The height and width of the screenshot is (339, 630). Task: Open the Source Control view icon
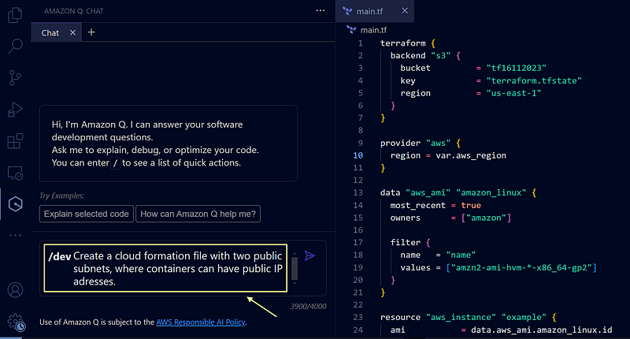coord(15,77)
